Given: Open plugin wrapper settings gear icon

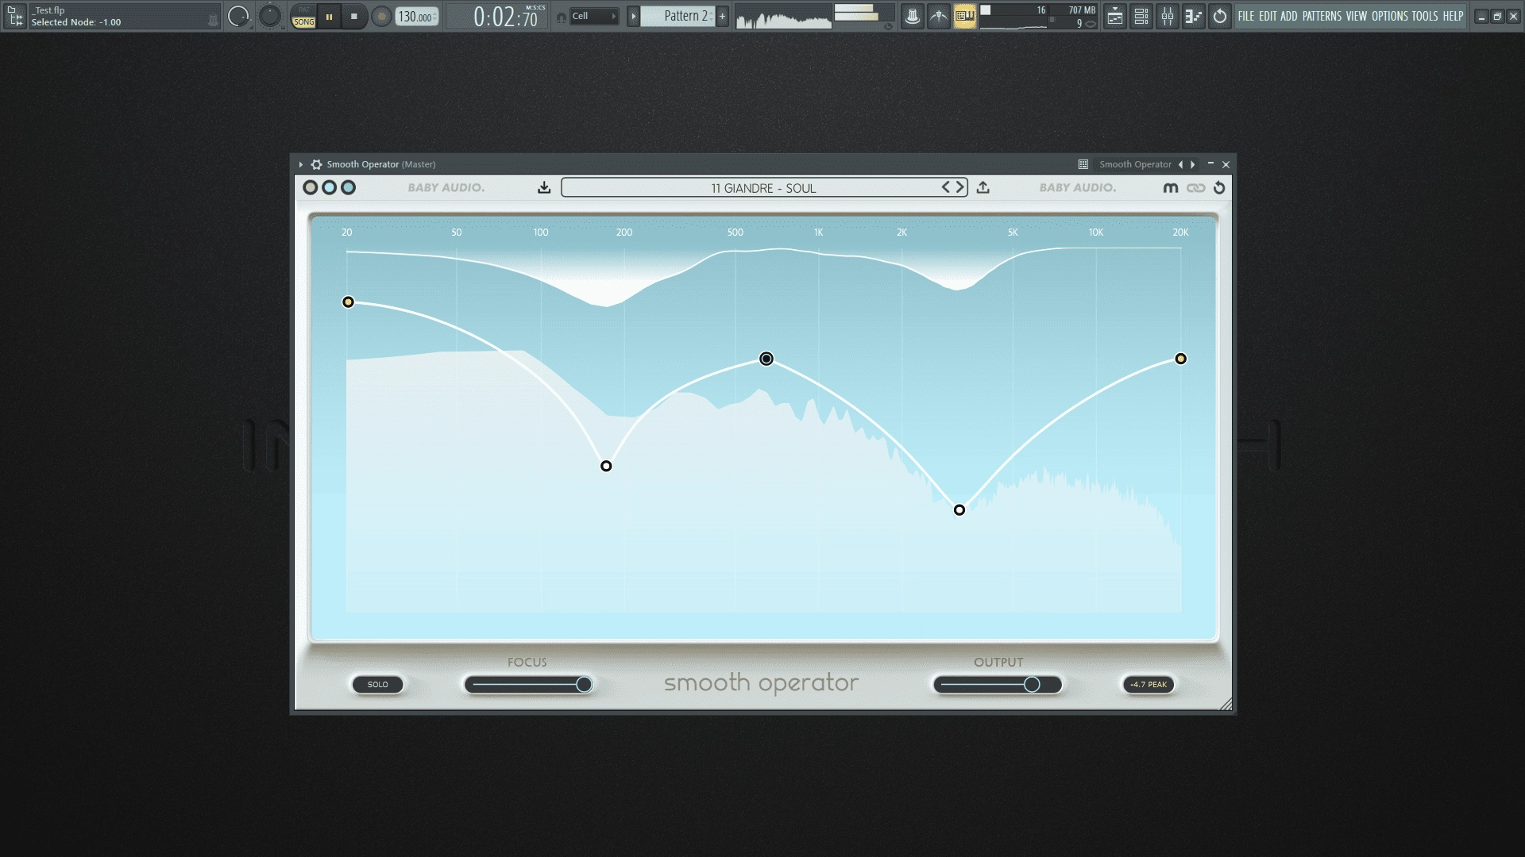Looking at the screenshot, I should click(x=316, y=164).
